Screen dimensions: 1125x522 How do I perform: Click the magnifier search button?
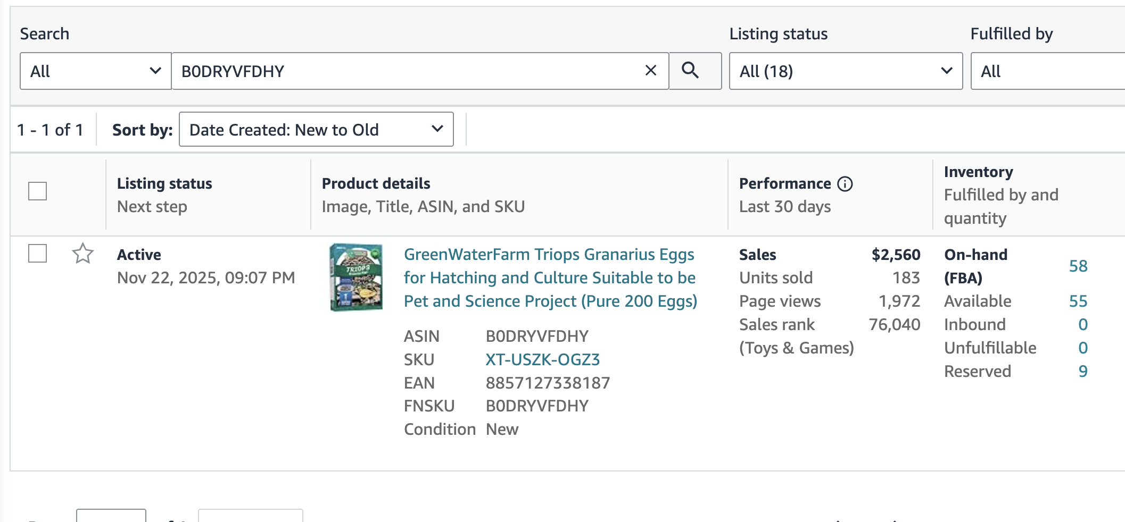click(695, 71)
